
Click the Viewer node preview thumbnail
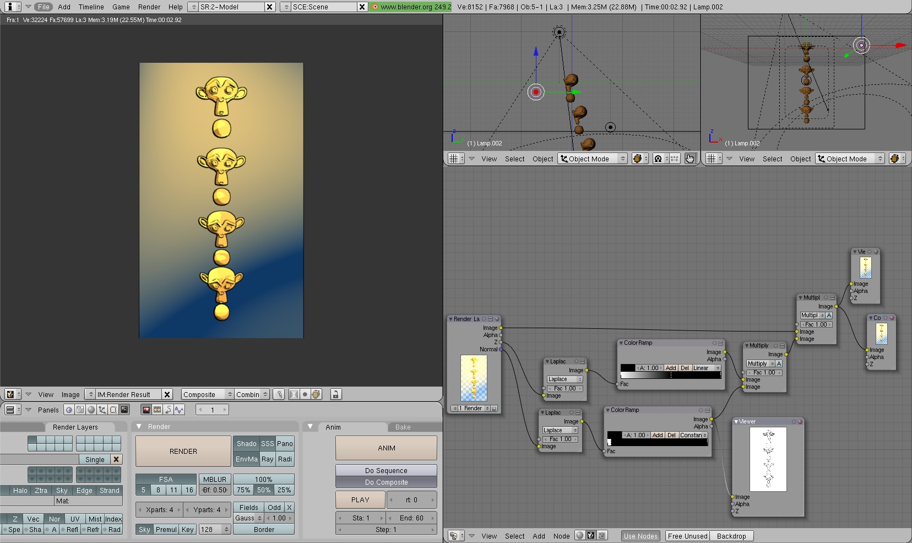(768, 459)
